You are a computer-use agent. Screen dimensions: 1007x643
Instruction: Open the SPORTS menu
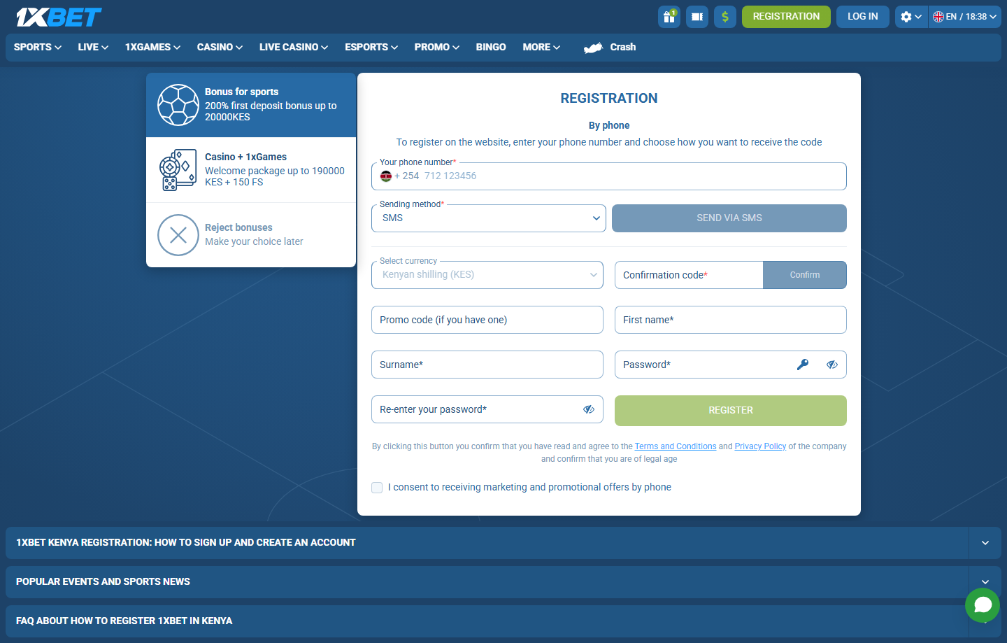coord(38,48)
